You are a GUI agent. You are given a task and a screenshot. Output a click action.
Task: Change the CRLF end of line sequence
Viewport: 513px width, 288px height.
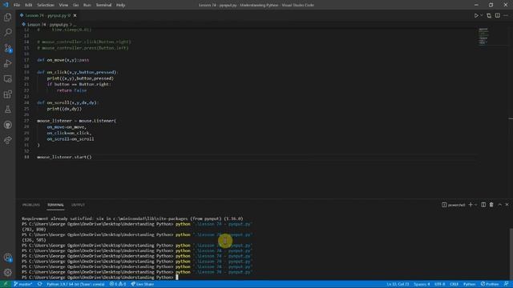[x=454, y=284]
